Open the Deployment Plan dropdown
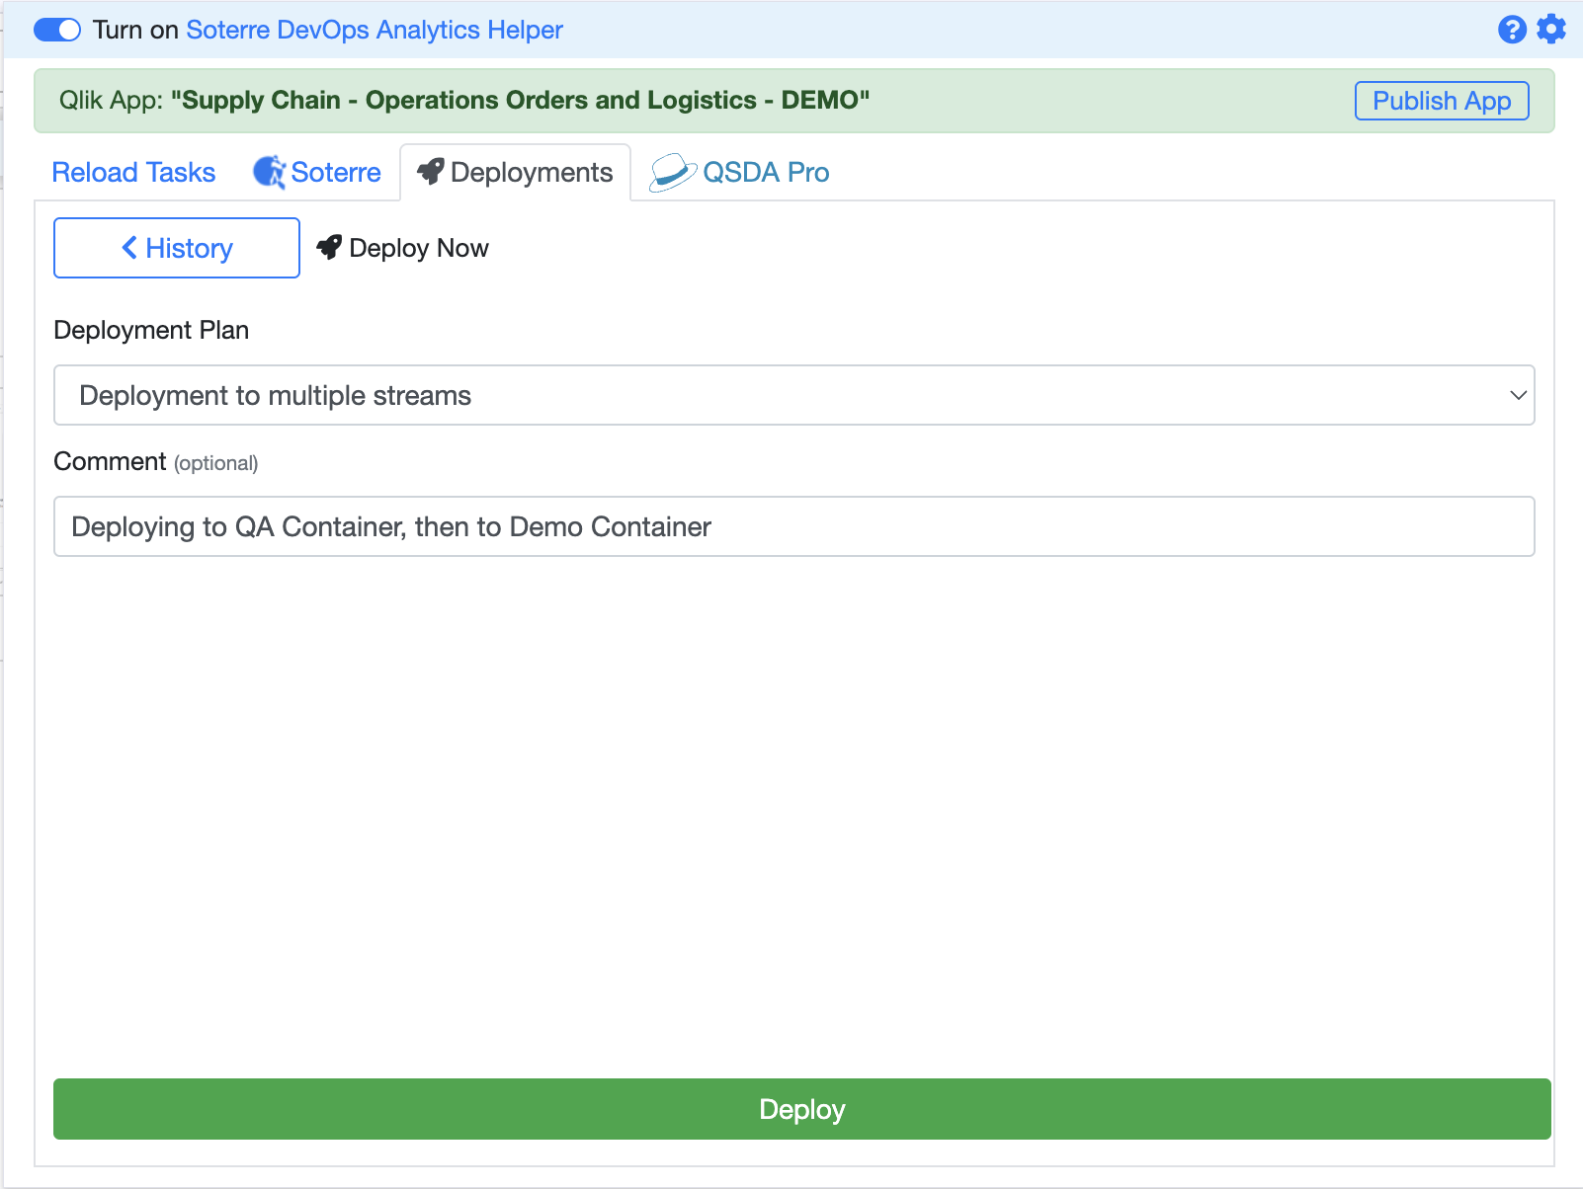The image size is (1583, 1189). click(793, 395)
